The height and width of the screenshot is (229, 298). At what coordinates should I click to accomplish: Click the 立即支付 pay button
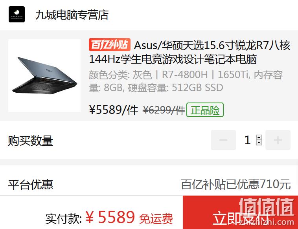pyautogui.click(x=241, y=213)
